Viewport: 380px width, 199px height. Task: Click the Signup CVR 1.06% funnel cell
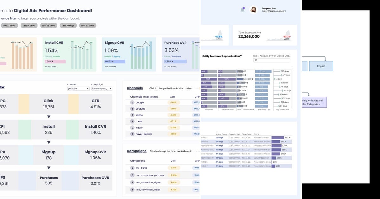(95, 155)
